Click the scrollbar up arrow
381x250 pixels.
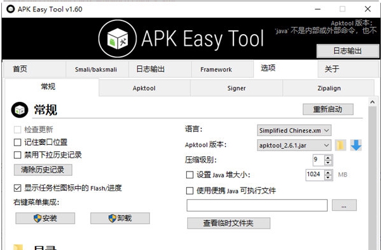pos(373,103)
